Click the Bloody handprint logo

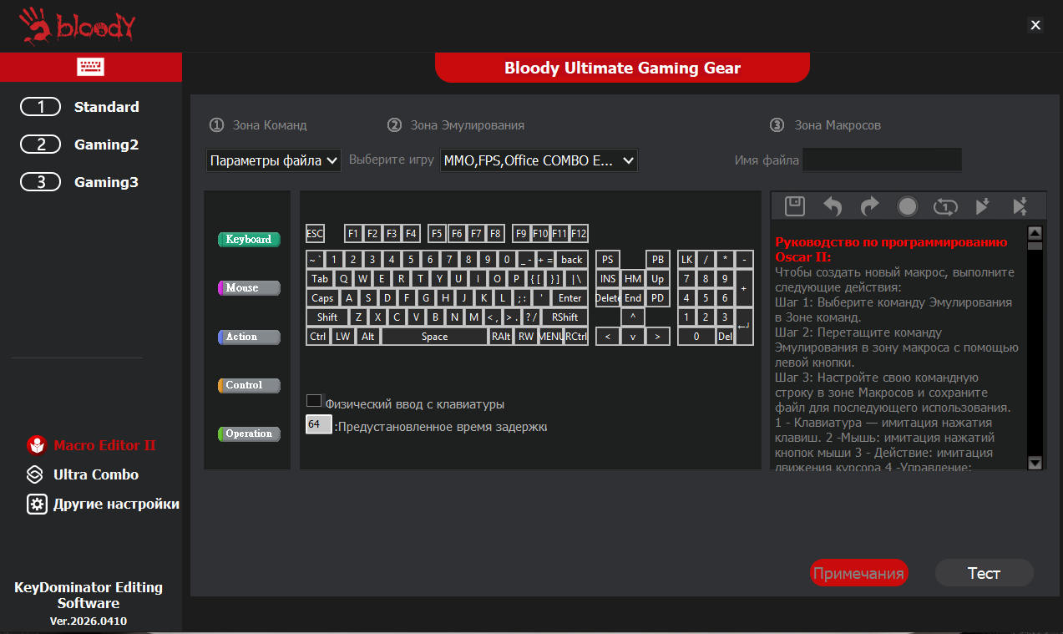coord(35,26)
